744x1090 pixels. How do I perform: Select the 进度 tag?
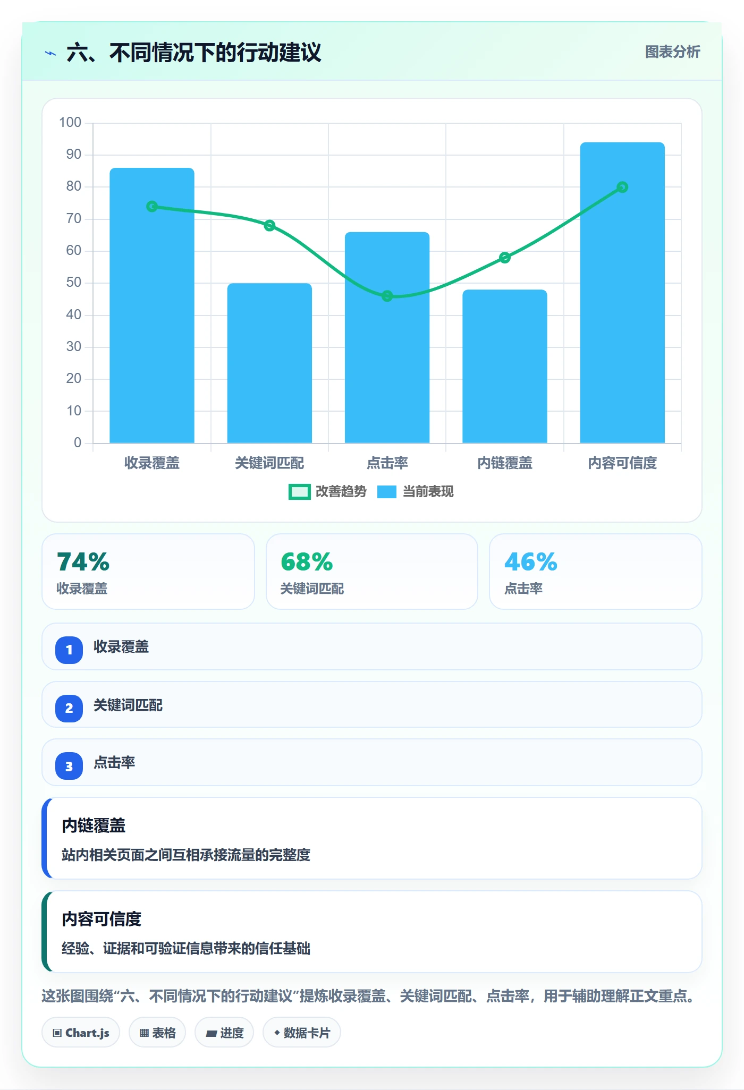[224, 1033]
